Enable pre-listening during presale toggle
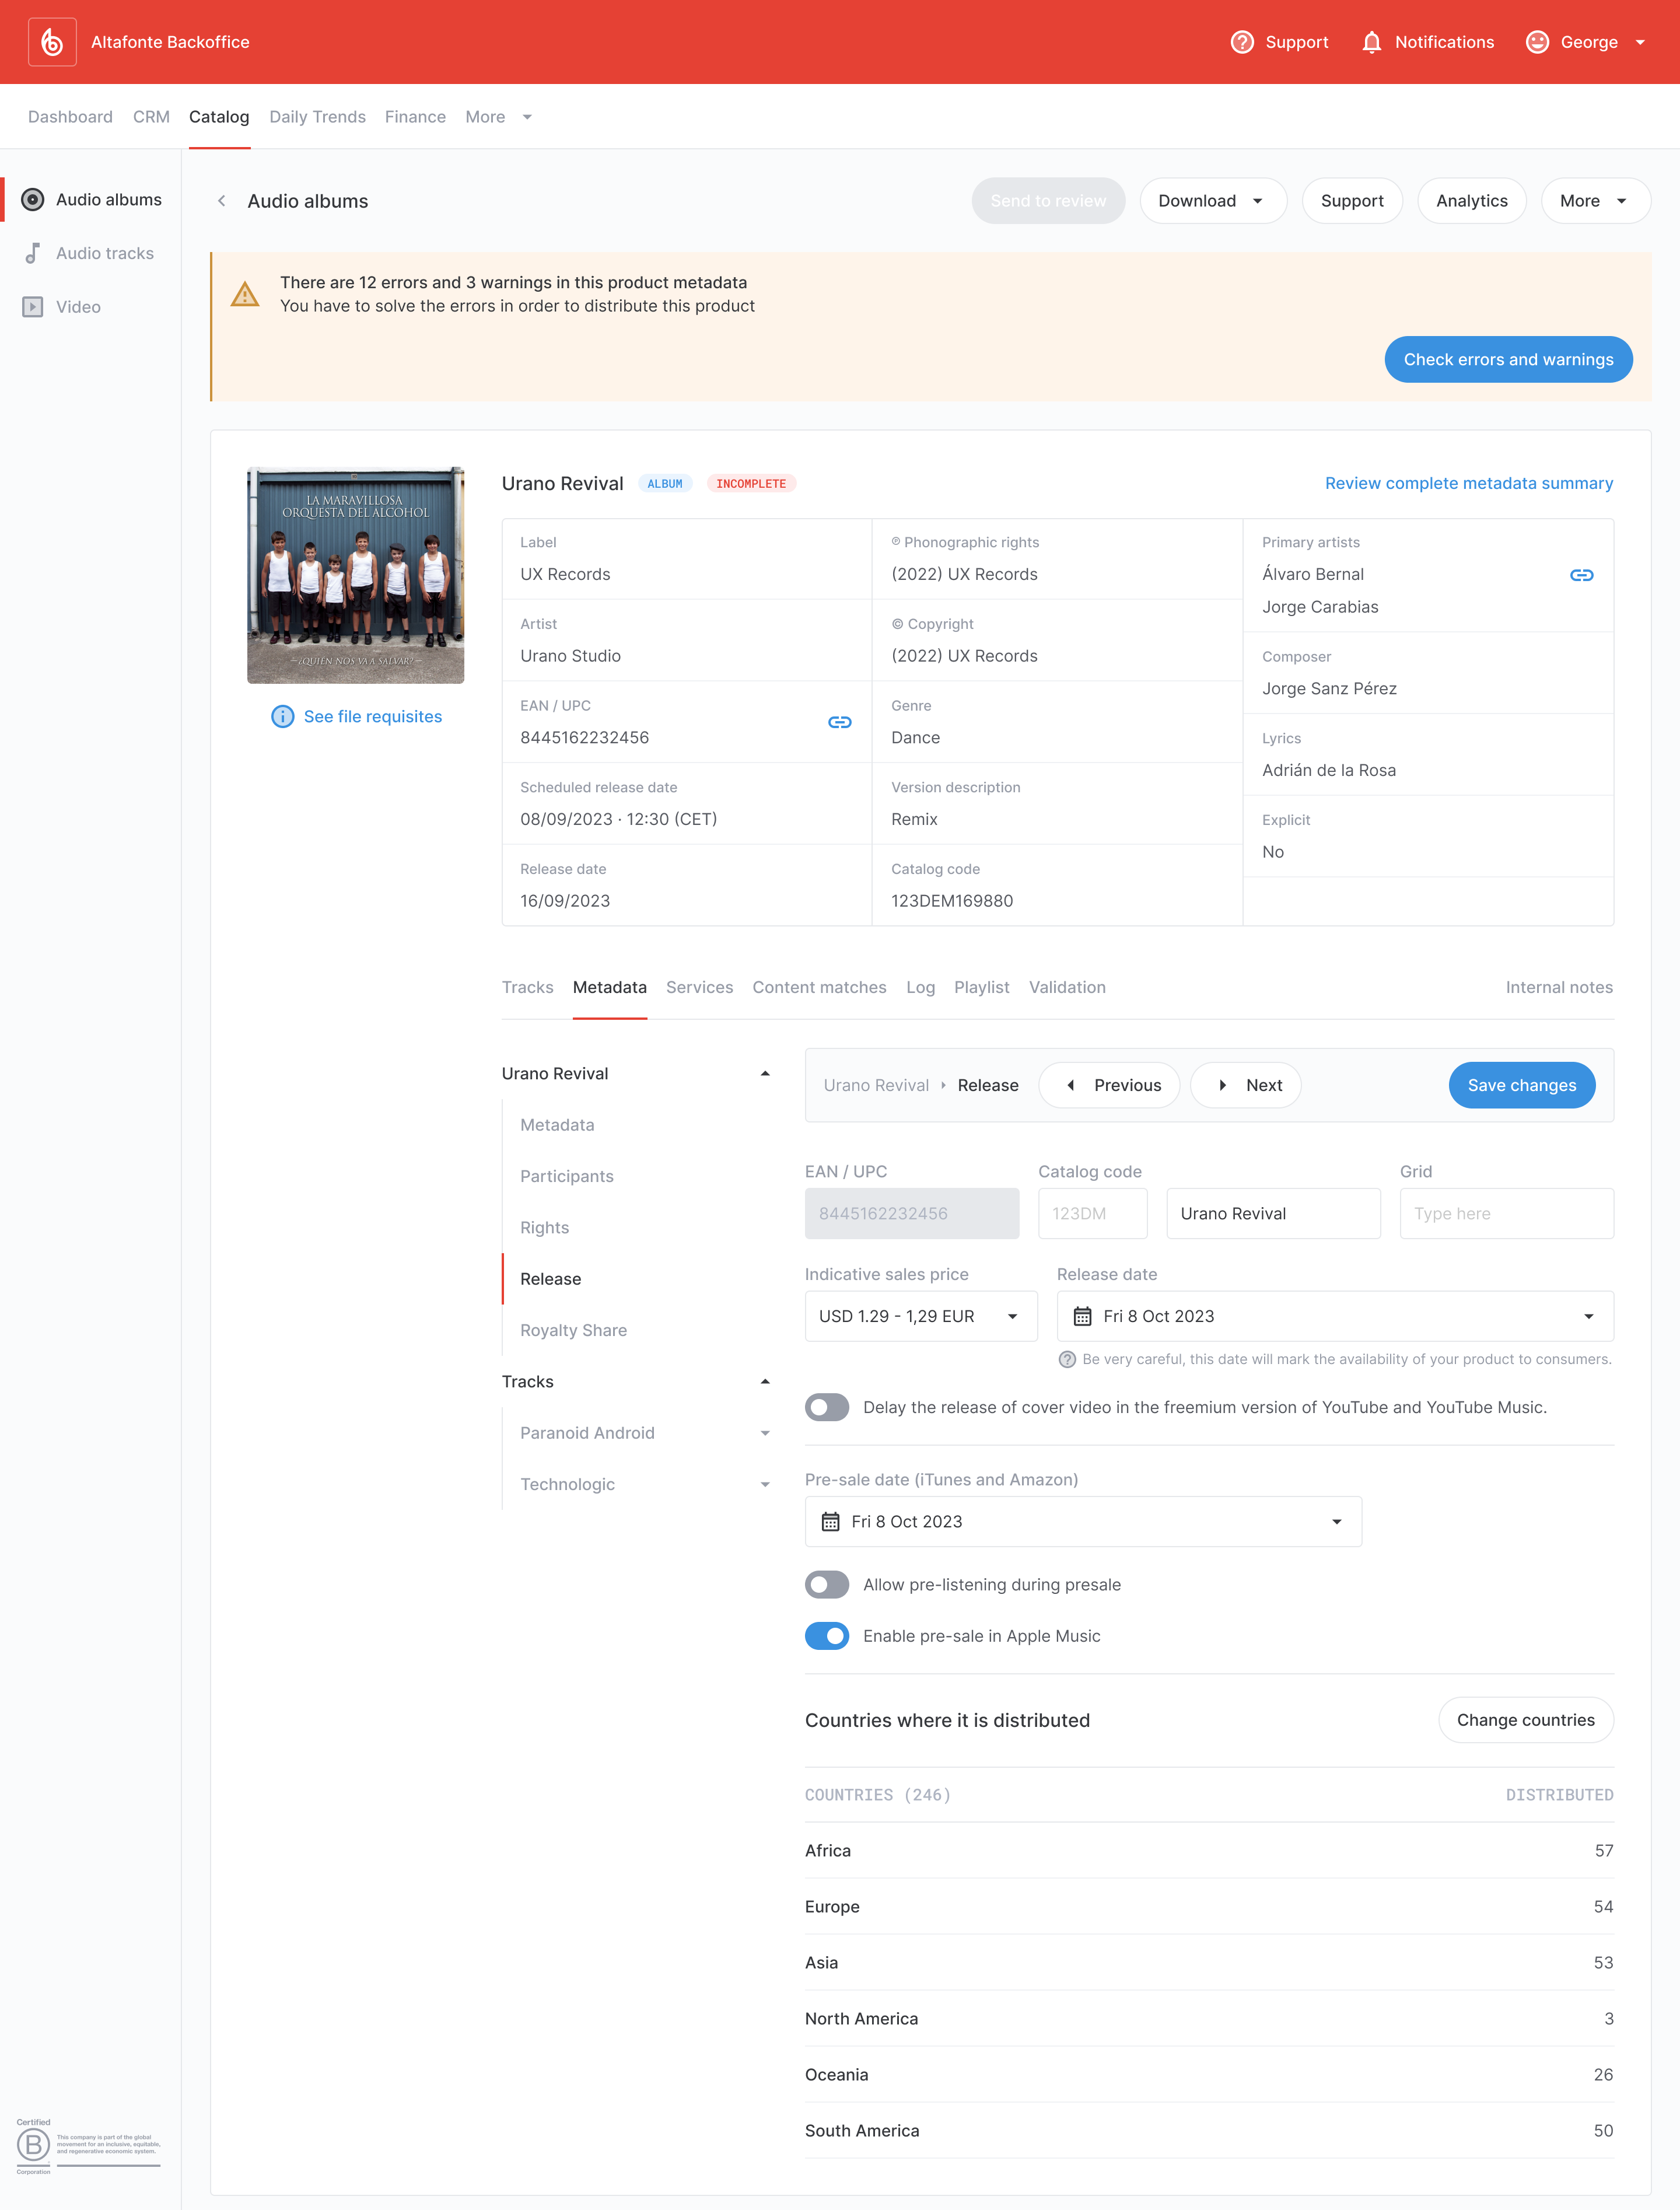This screenshot has width=1680, height=2210. [x=827, y=1584]
